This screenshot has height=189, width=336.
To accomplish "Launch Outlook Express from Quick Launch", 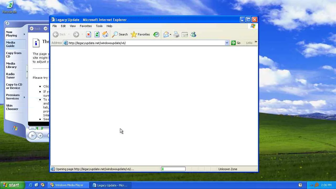I will click(x=36, y=185).
